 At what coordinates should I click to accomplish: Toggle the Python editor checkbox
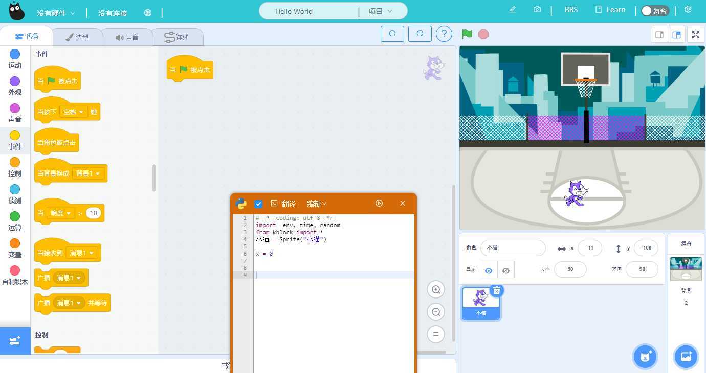[x=258, y=204]
